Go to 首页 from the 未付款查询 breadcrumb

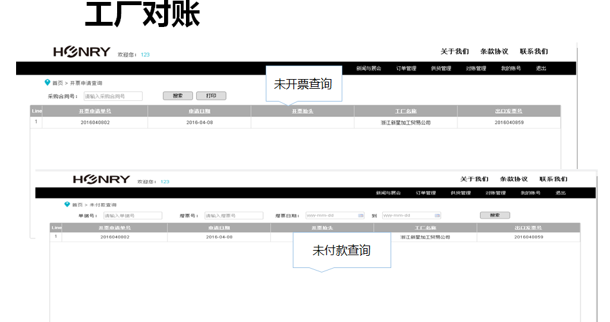coord(77,204)
